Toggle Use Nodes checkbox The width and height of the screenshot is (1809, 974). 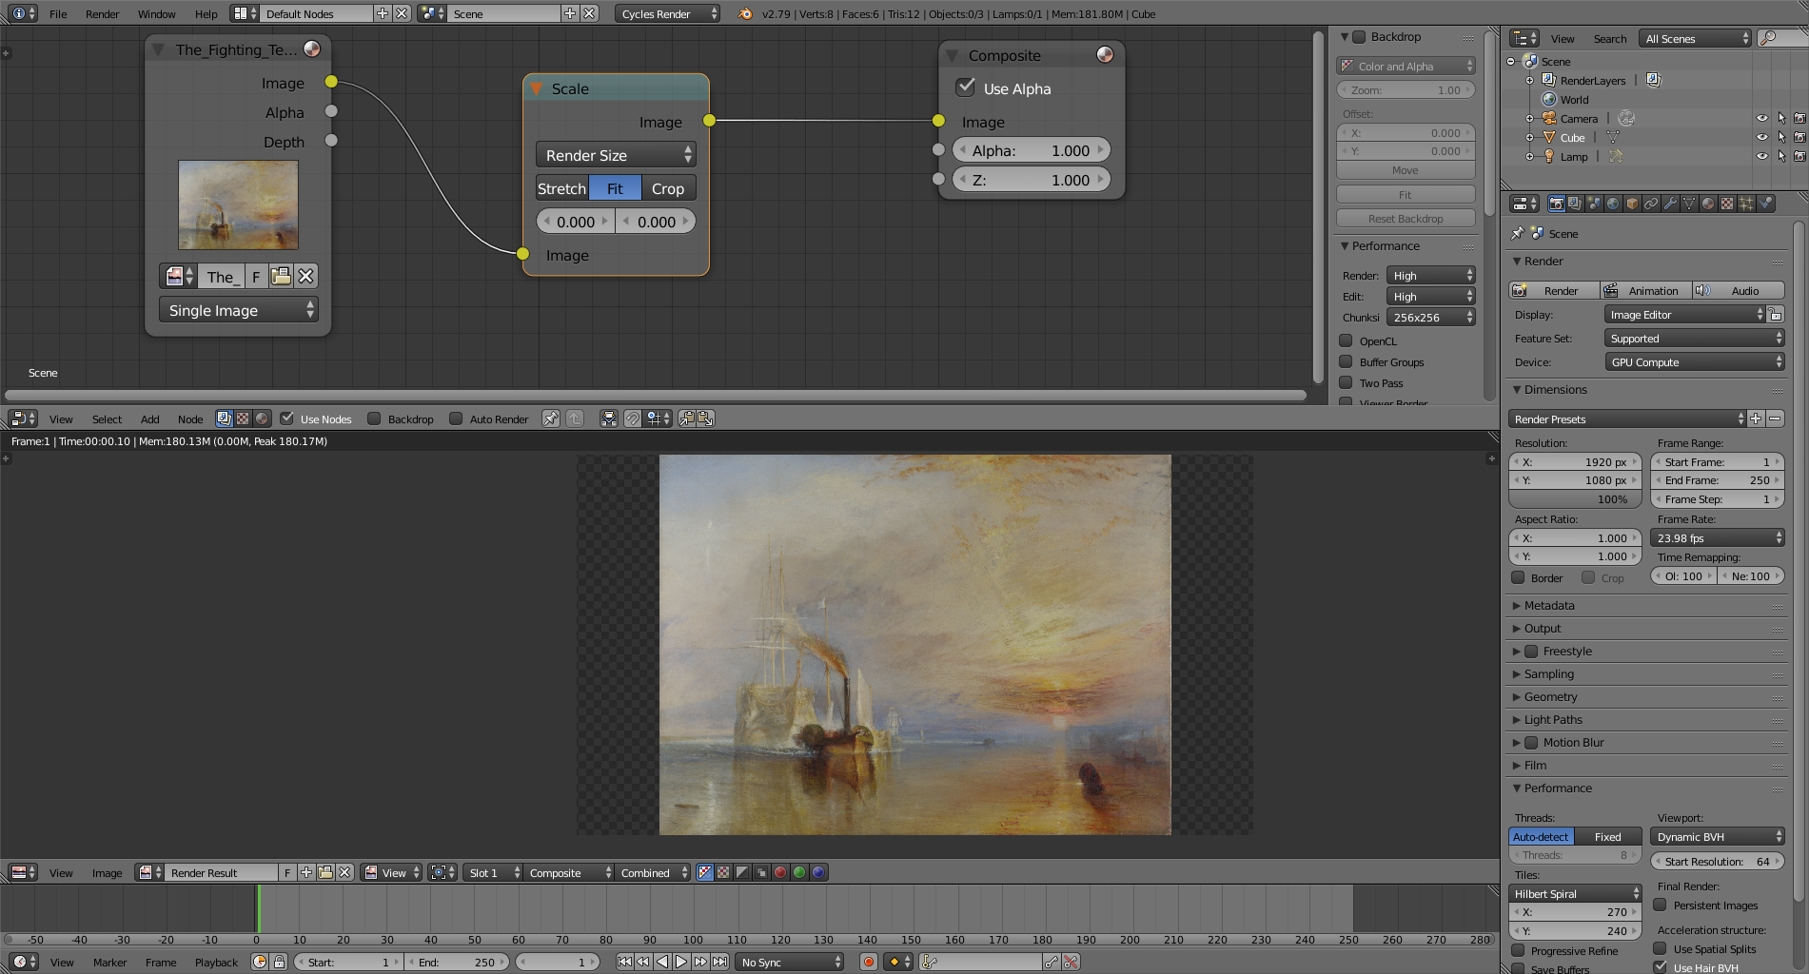tap(286, 419)
